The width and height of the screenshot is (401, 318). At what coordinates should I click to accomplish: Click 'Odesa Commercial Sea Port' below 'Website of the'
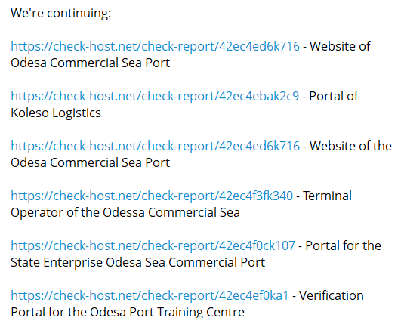[x=91, y=162]
